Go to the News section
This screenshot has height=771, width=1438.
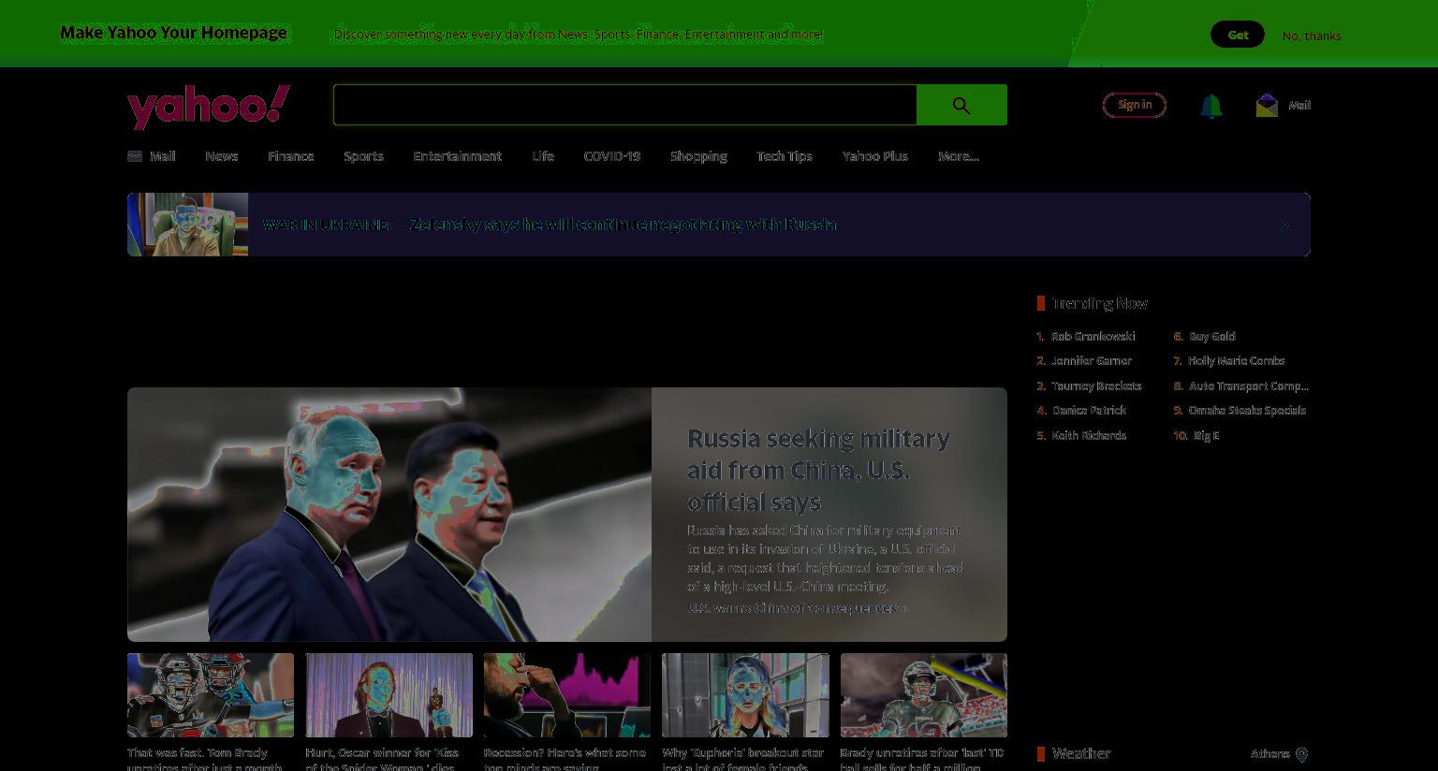pyautogui.click(x=222, y=156)
